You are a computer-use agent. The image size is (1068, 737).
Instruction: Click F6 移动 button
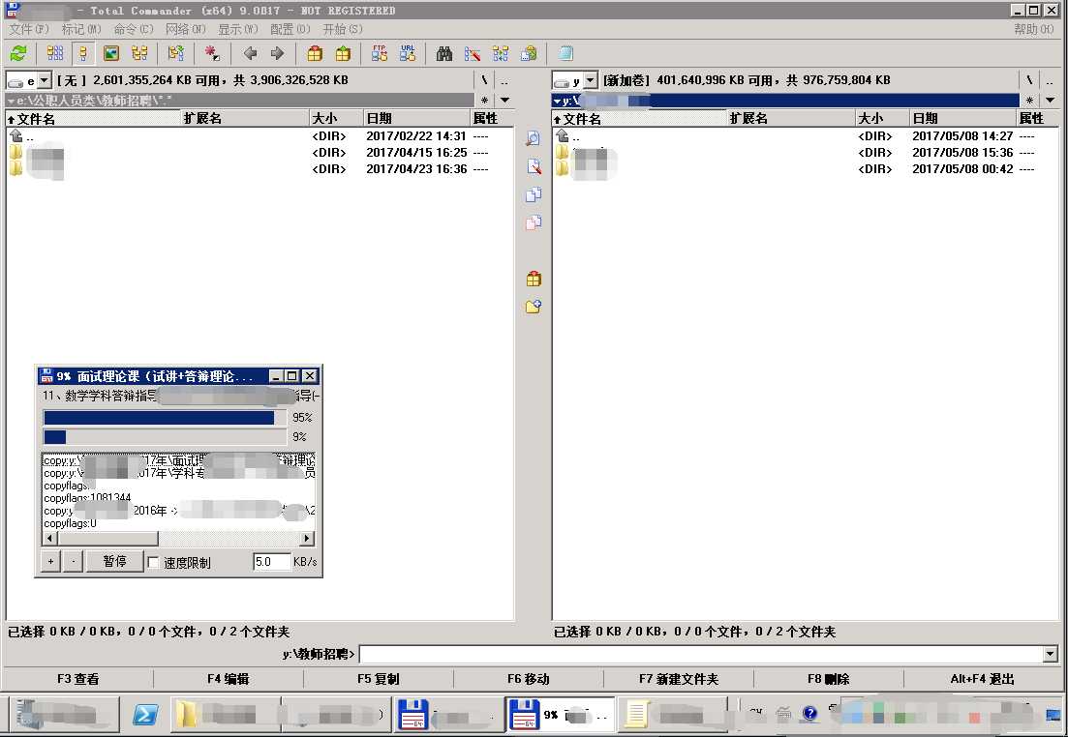[x=529, y=679]
